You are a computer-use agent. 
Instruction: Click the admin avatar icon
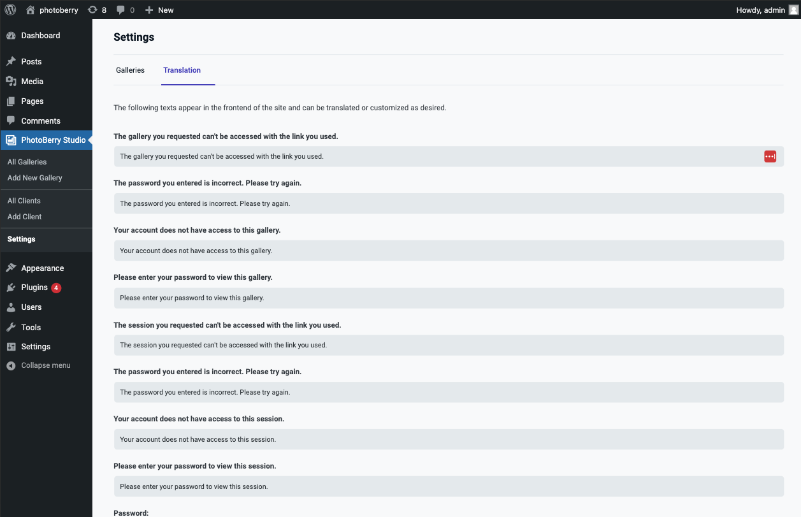coord(793,10)
